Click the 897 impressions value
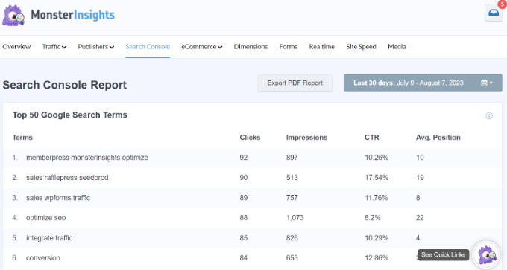The image size is (507, 270). pos(292,158)
